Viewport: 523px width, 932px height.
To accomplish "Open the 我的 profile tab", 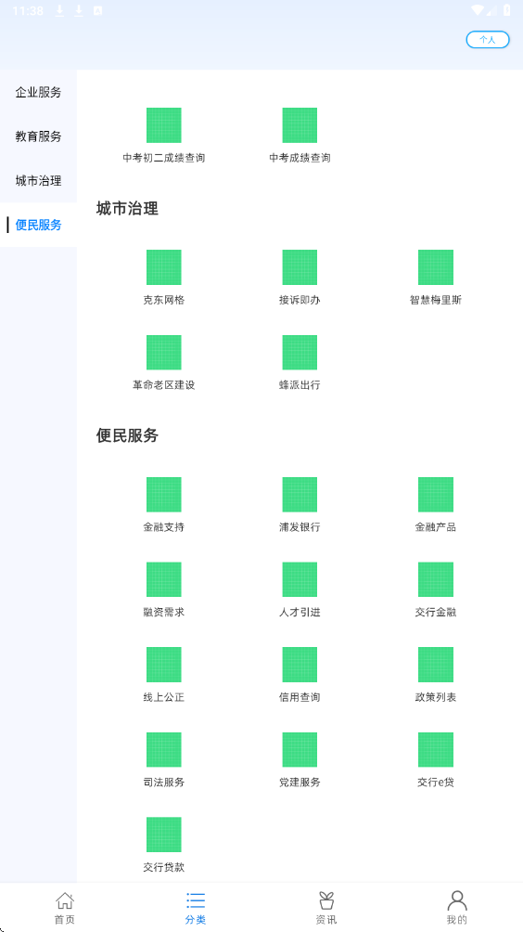I will pyautogui.click(x=457, y=908).
